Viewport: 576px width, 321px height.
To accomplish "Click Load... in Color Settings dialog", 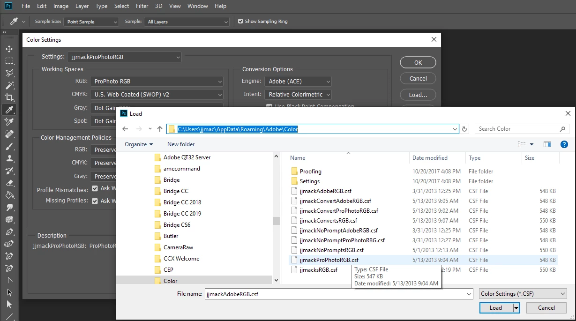I will point(418,95).
